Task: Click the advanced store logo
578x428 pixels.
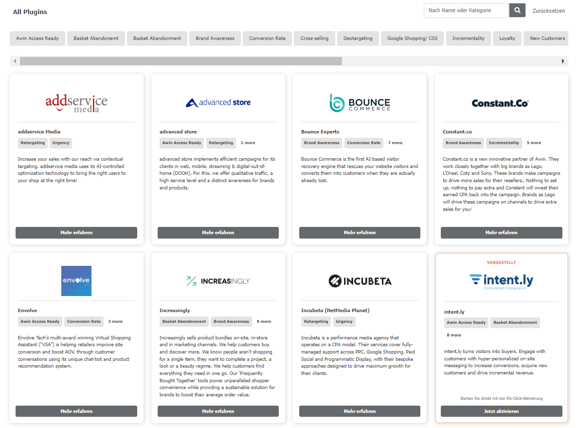Action: 218,102
